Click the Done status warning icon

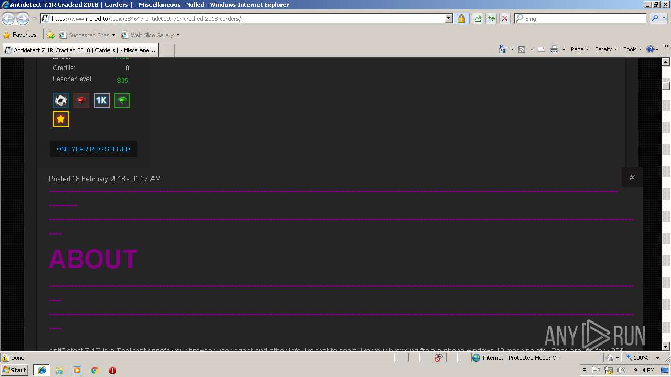pos(5,358)
